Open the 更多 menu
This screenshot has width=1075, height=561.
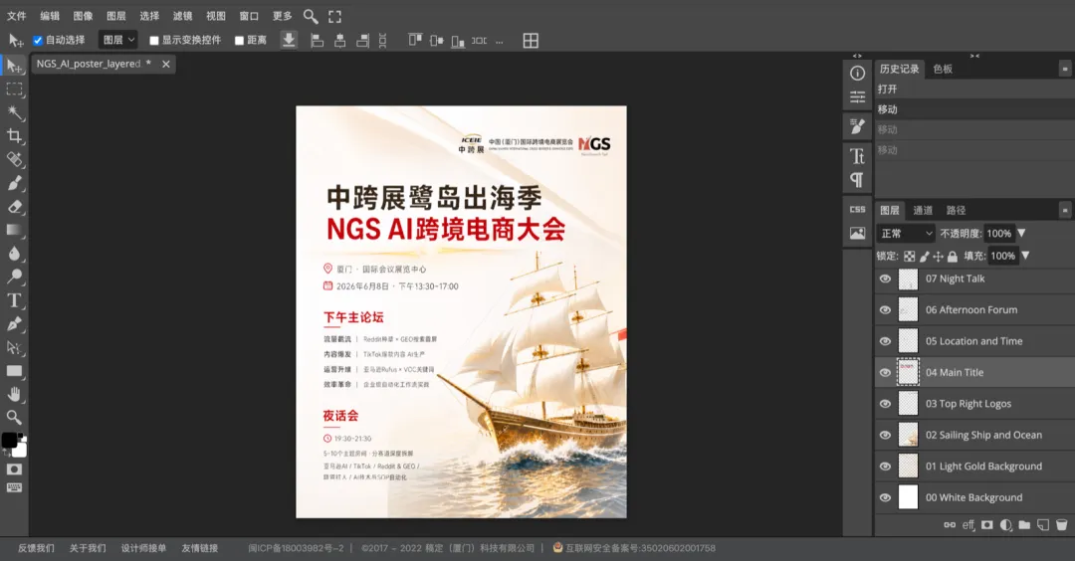(x=282, y=16)
